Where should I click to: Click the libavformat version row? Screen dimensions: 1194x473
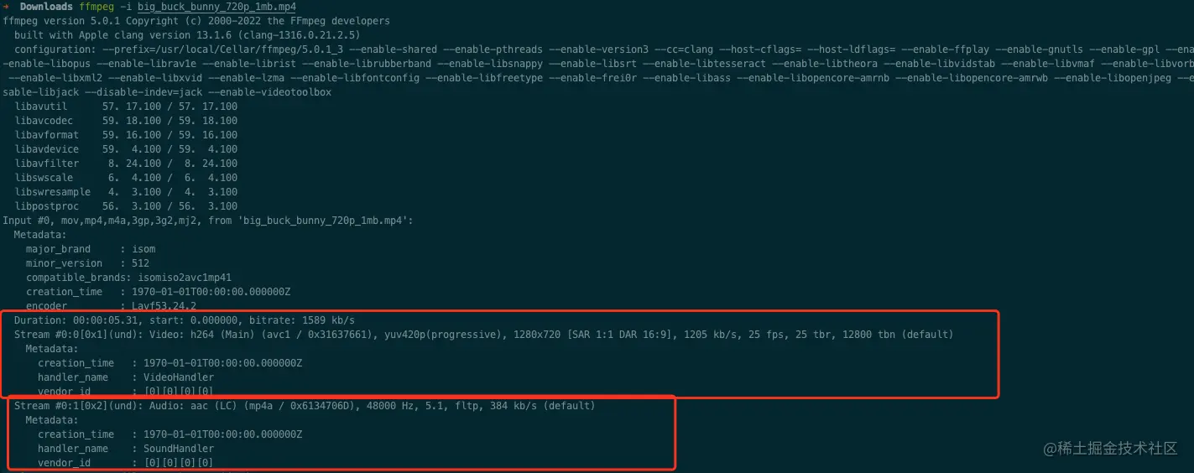(126, 135)
